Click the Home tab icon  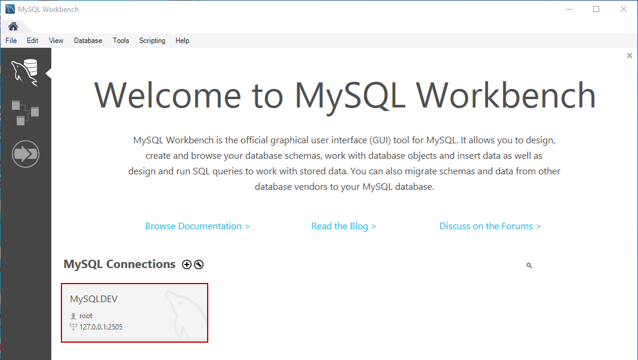point(13,26)
